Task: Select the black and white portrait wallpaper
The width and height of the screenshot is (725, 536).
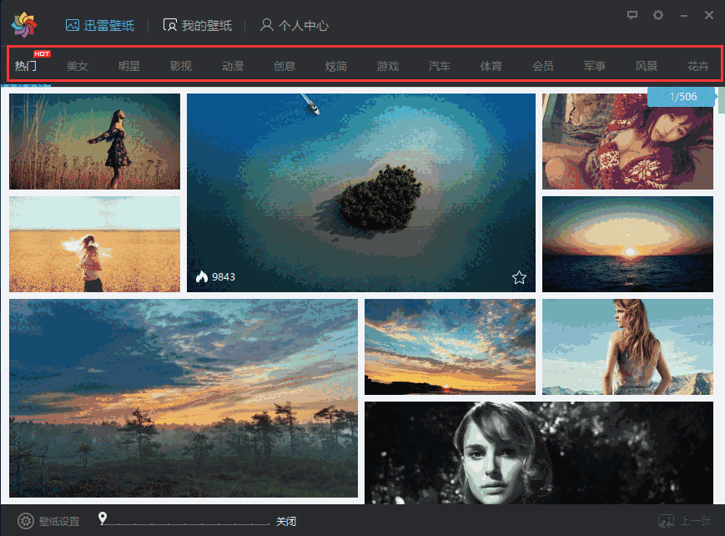Action: [x=538, y=453]
